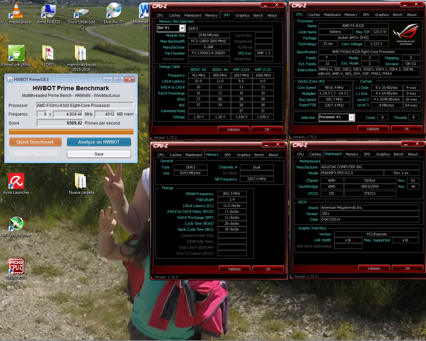This screenshot has width=426, height=341.
Task: Launch Avira Launcher desktop shortcut
Action: coord(16,184)
